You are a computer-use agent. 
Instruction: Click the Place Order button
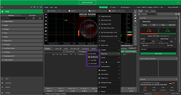[158, 54]
